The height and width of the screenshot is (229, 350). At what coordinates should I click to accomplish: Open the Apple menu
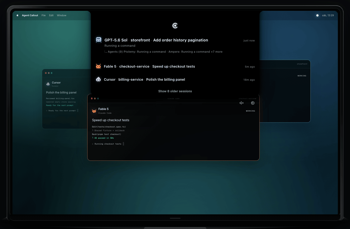point(17,15)
